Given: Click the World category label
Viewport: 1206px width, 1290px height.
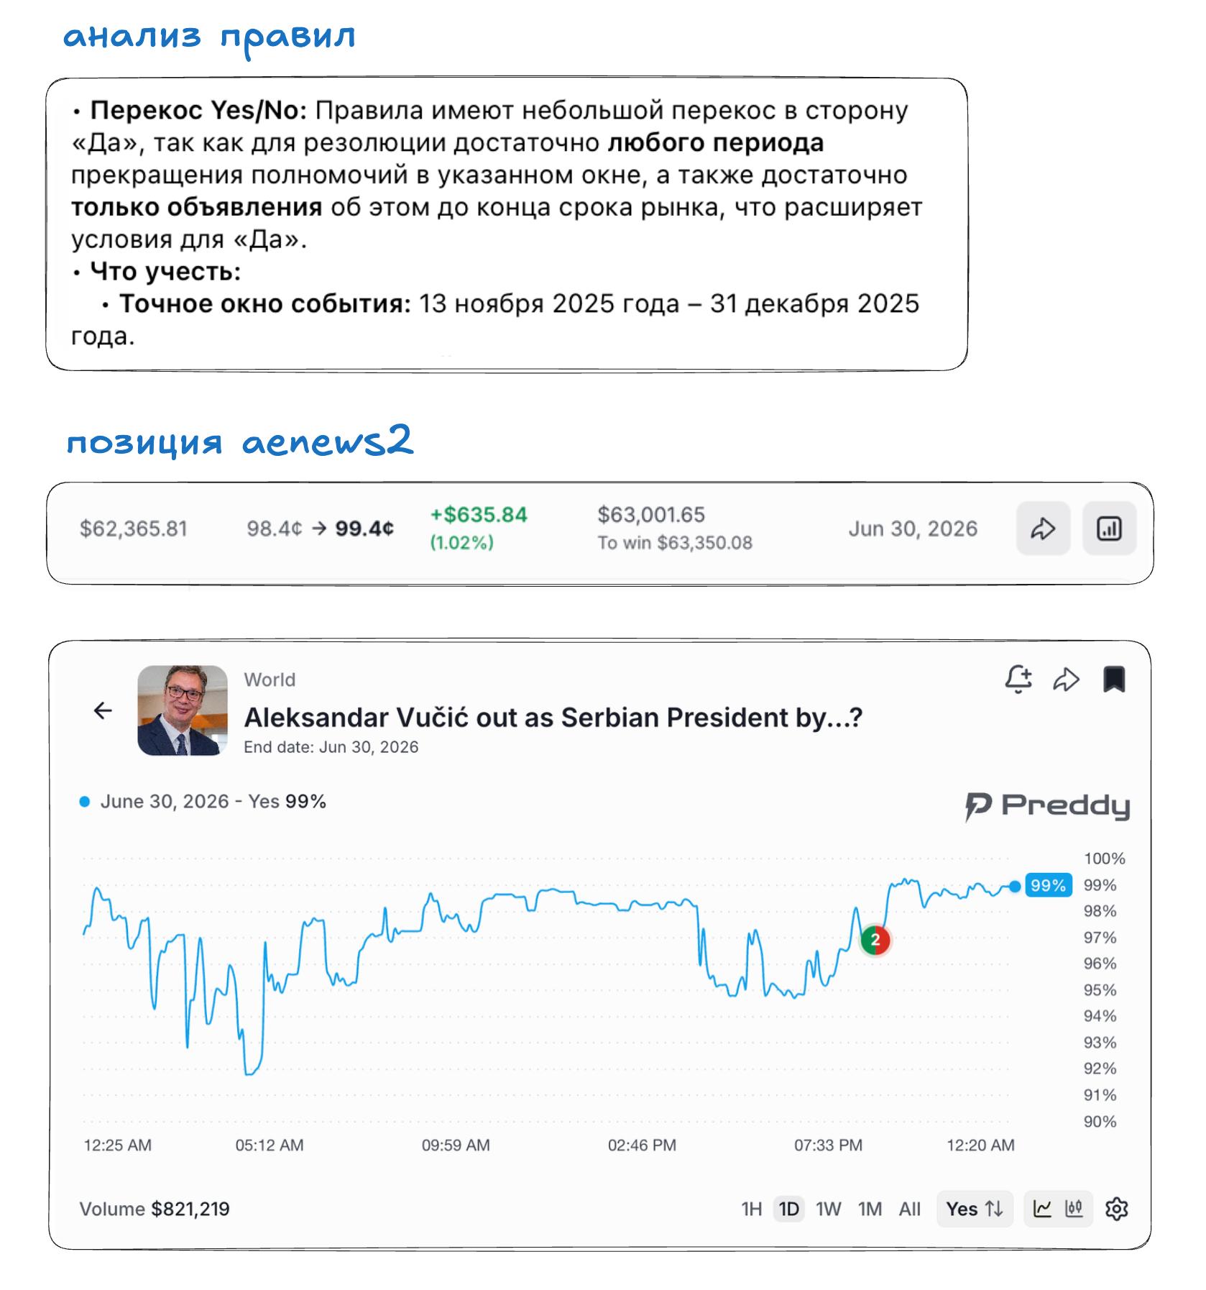Looking at the screenshot, I should coord(270,680).
